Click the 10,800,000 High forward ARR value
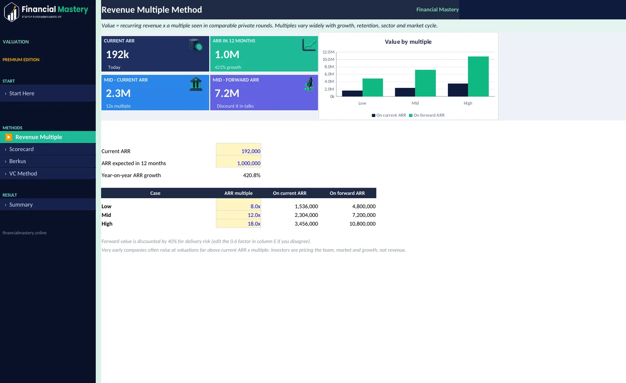Image resolution: width=626 pixels, height=383 pixels. (x=362, y=224)
